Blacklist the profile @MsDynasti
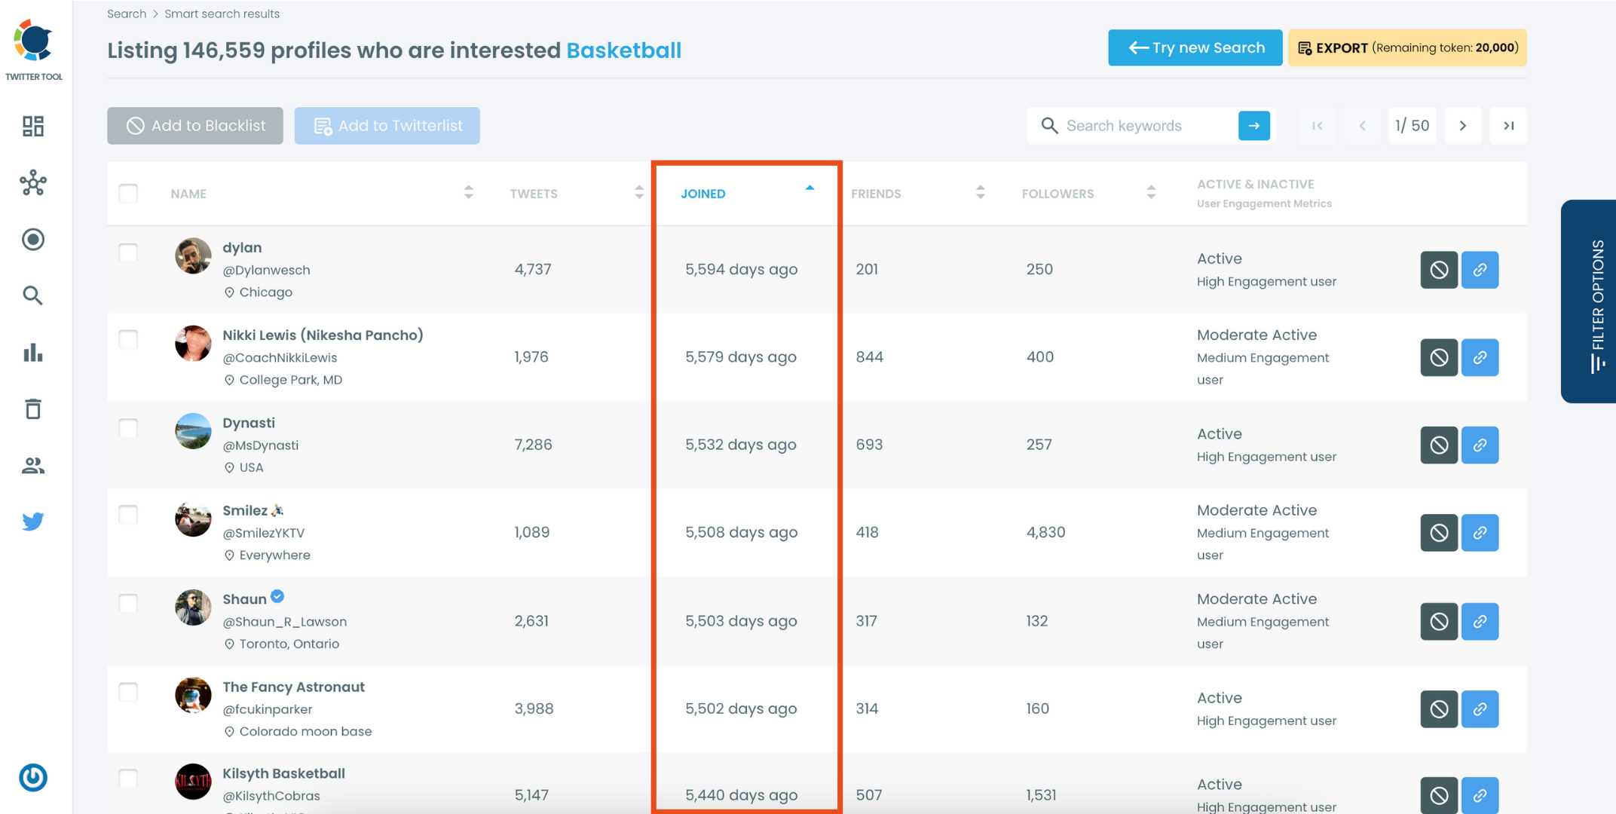The image size is (1616, 814). (1438, 445)
